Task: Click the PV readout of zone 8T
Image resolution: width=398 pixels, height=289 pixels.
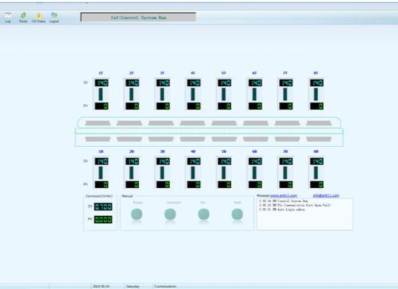Action: click(x=316, y=106)
